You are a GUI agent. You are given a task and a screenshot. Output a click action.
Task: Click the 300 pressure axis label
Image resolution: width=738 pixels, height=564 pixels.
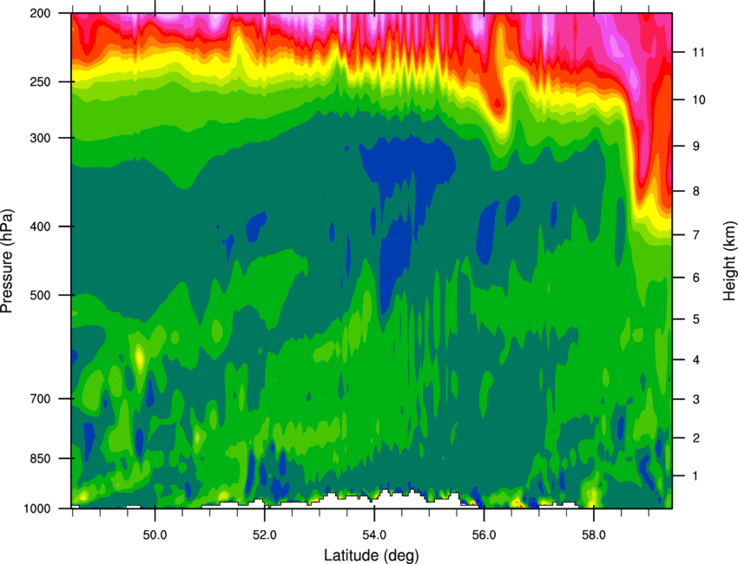[x=40, y=138]
